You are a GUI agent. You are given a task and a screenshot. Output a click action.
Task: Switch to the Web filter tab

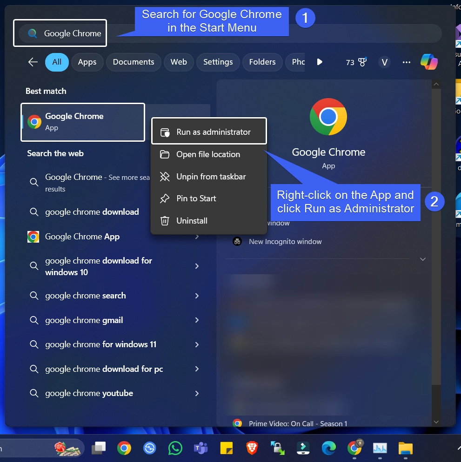pos(179,62)
